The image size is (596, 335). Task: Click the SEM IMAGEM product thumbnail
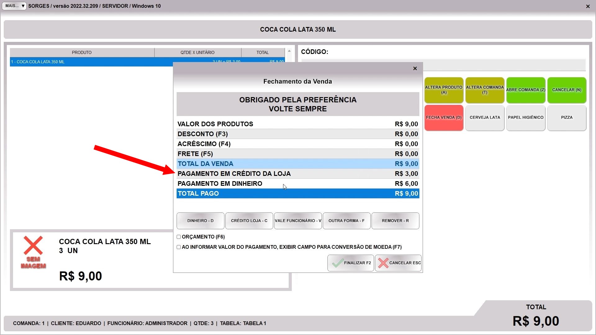click(x=33, y=252)
